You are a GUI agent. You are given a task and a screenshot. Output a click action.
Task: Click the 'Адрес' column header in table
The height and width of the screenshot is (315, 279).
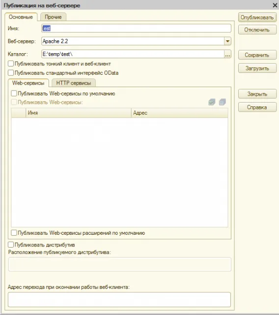pos(180,113)
